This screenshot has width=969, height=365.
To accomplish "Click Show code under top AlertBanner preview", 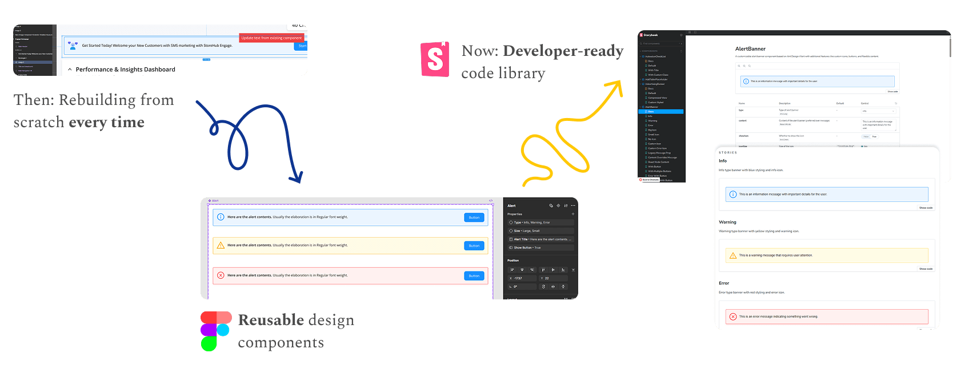I will coord(892,91).
